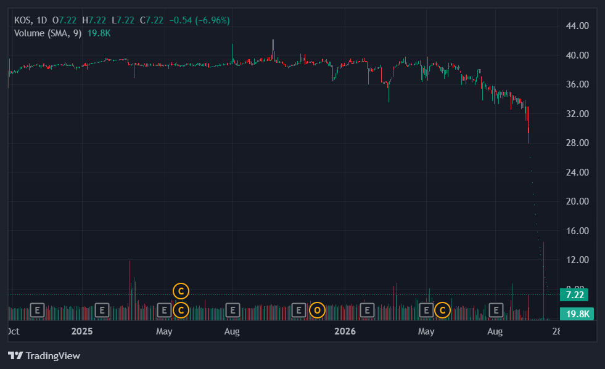This screenshot has width=605, height=369.
Task: Click the upper stacked orange C marker
Action: click(x=181, y=291)
